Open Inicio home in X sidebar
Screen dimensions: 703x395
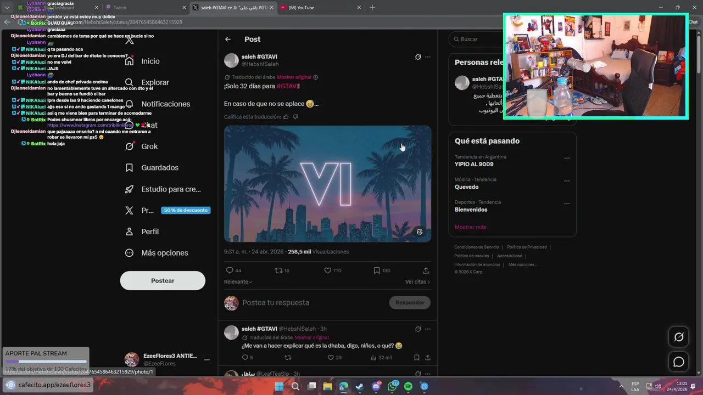coord(142,61)
